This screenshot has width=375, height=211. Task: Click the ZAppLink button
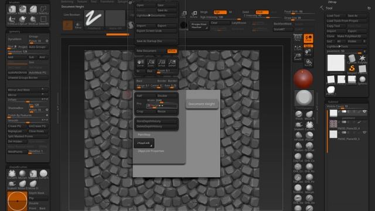(x=144, y=143)
